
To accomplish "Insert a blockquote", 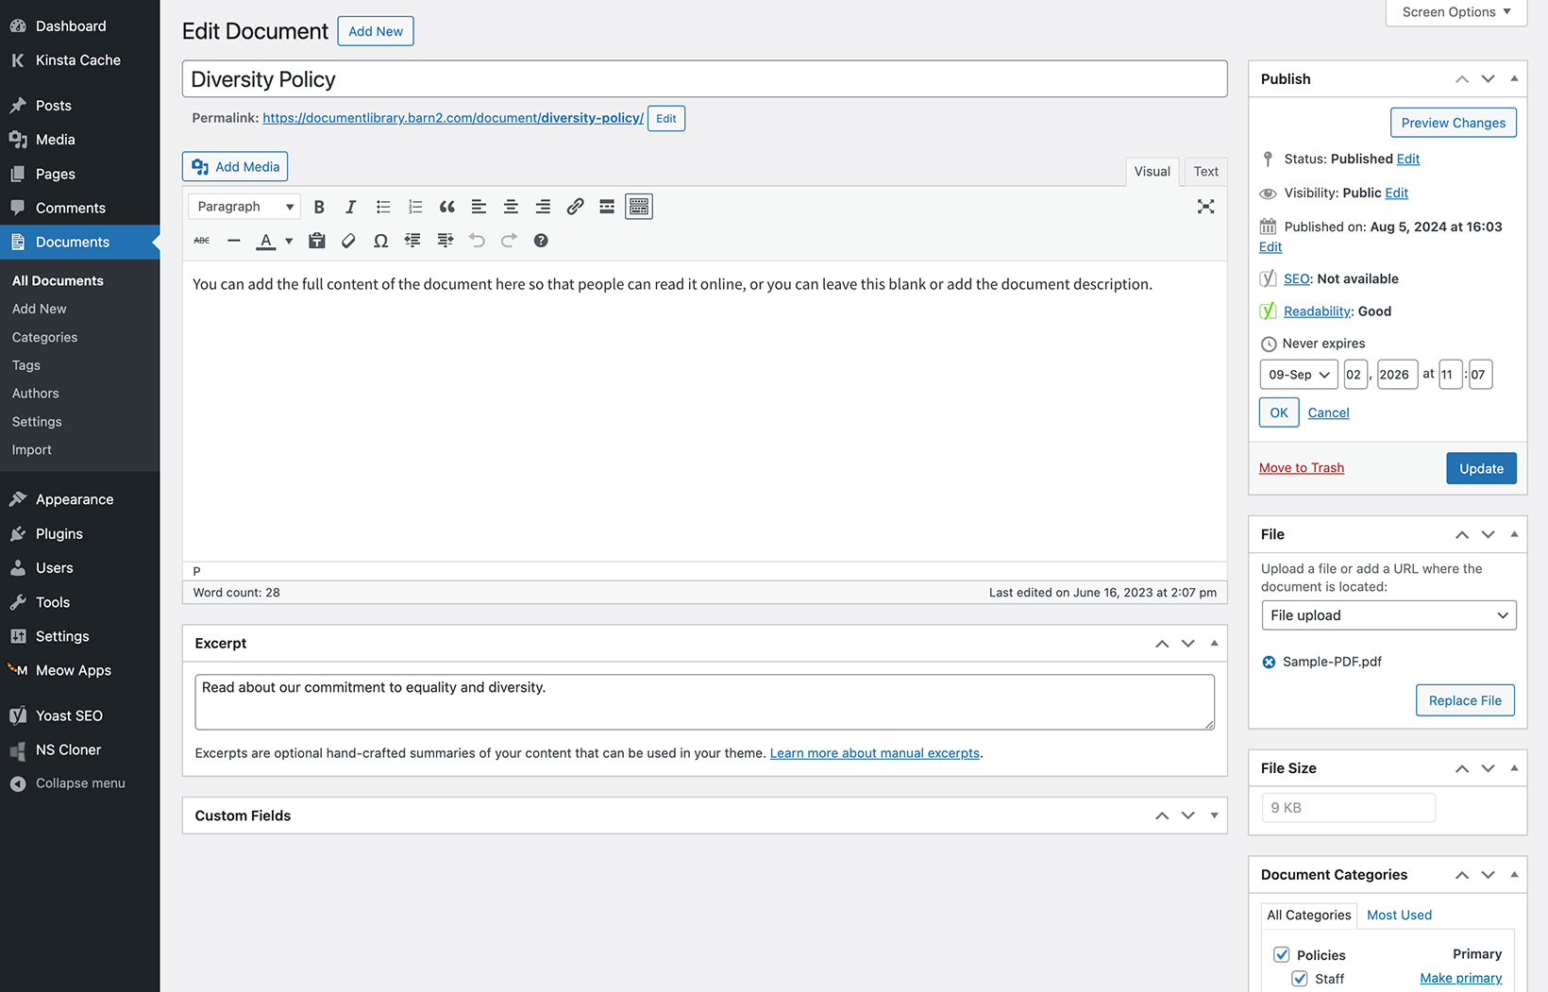I will [446, 206].
